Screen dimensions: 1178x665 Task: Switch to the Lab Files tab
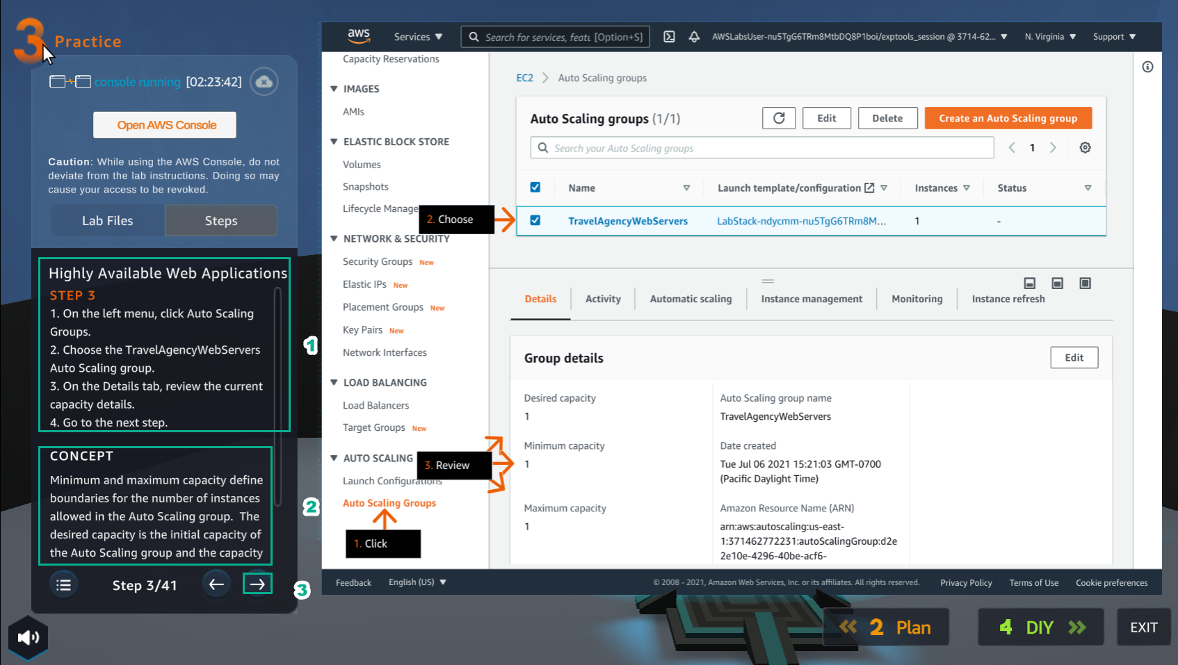107,220
